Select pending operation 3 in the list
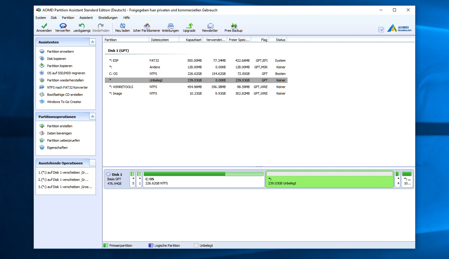This screenshot has height=259, width=449. pyautogui.click(x=66, y=187)
